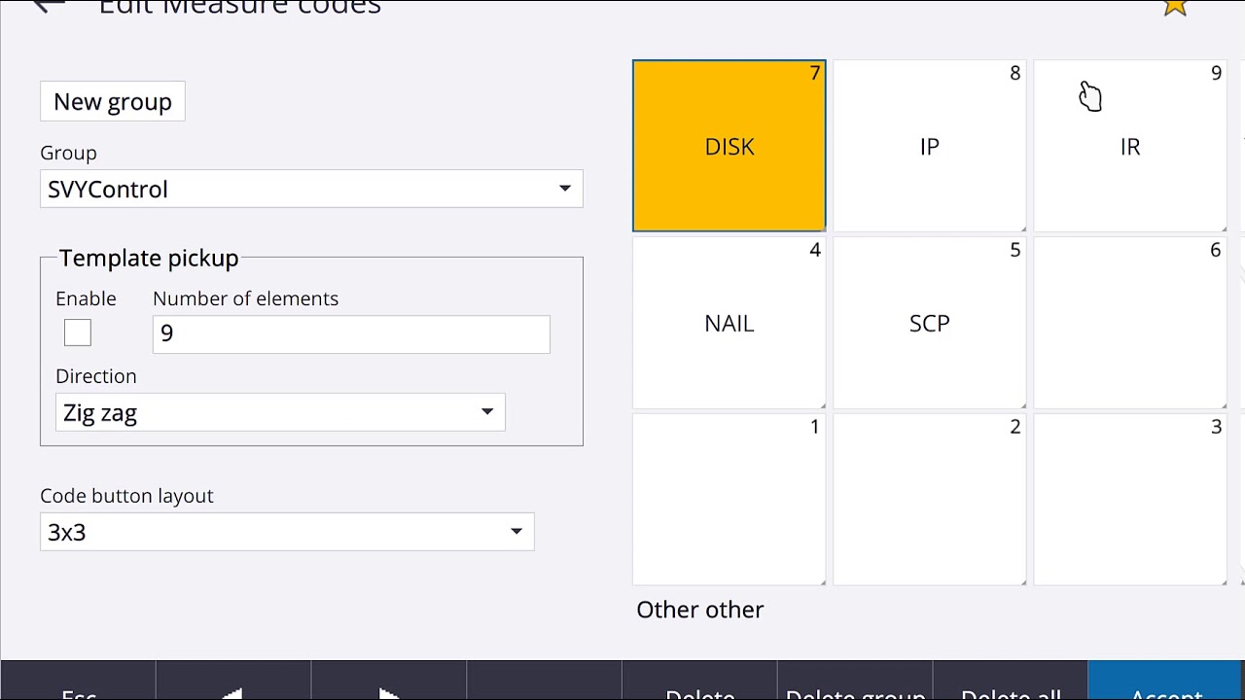Enable the Template pickup checkbox

tap(78, 332)
